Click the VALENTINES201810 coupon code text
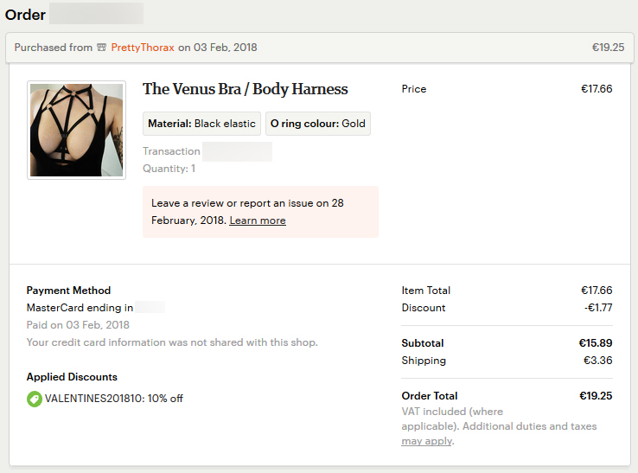The image size is (638, 473). (93, 399)
